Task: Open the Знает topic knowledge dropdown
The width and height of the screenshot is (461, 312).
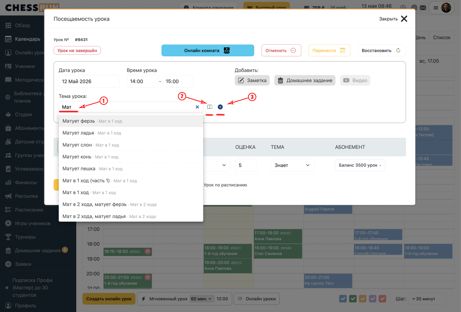Action: tap(292, 165)
